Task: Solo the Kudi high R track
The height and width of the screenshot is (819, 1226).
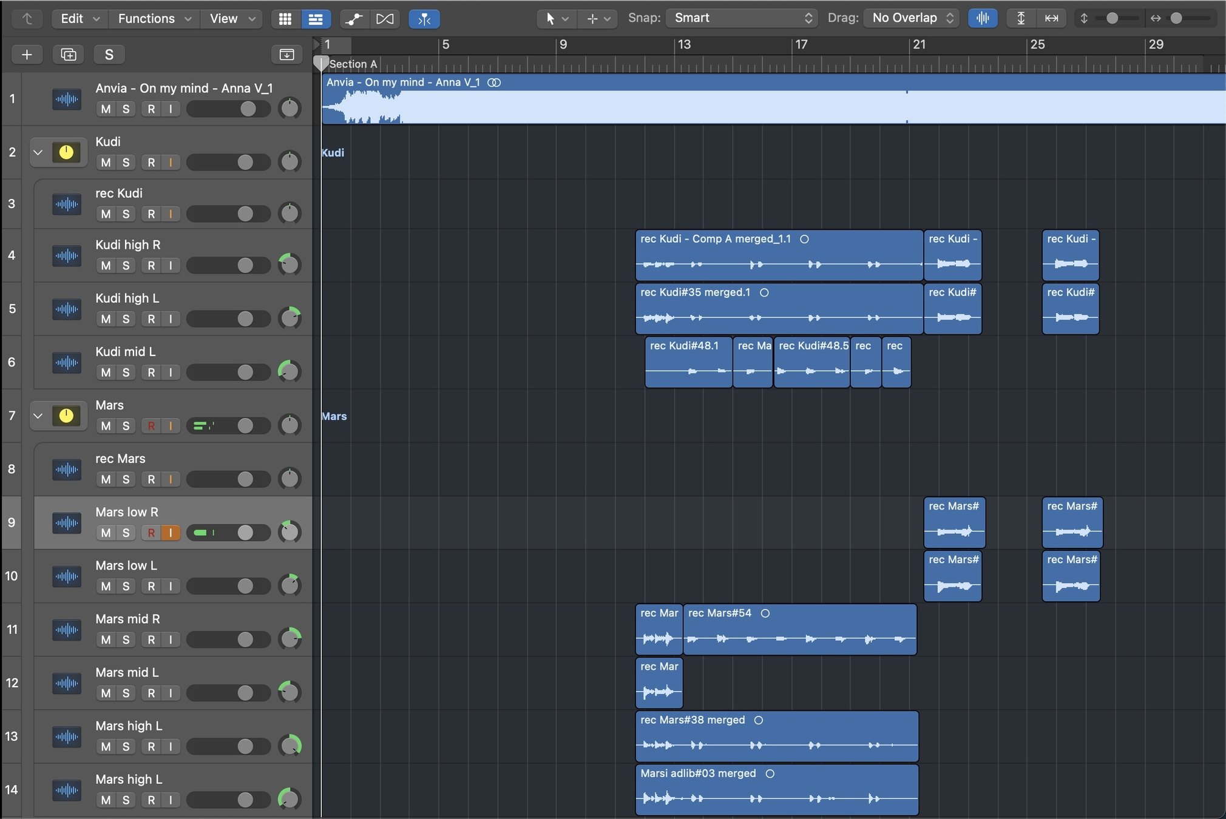Action: (x=126, y=266)
